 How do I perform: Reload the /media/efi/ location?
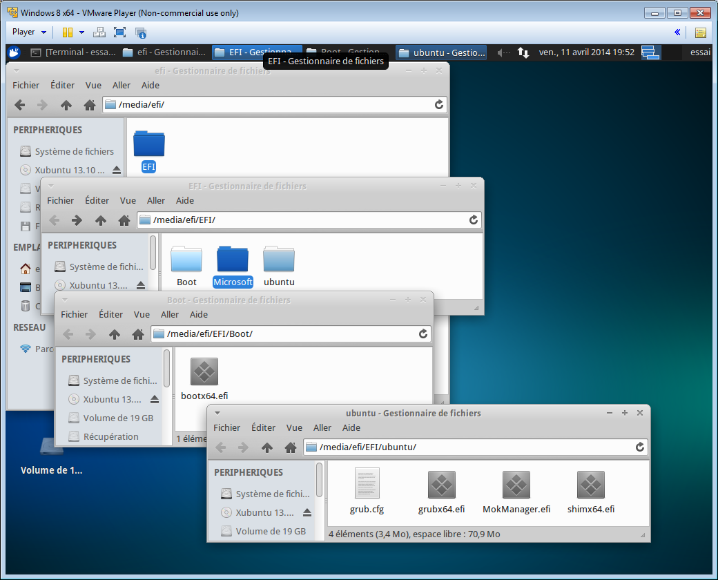(x=439, y=104)
